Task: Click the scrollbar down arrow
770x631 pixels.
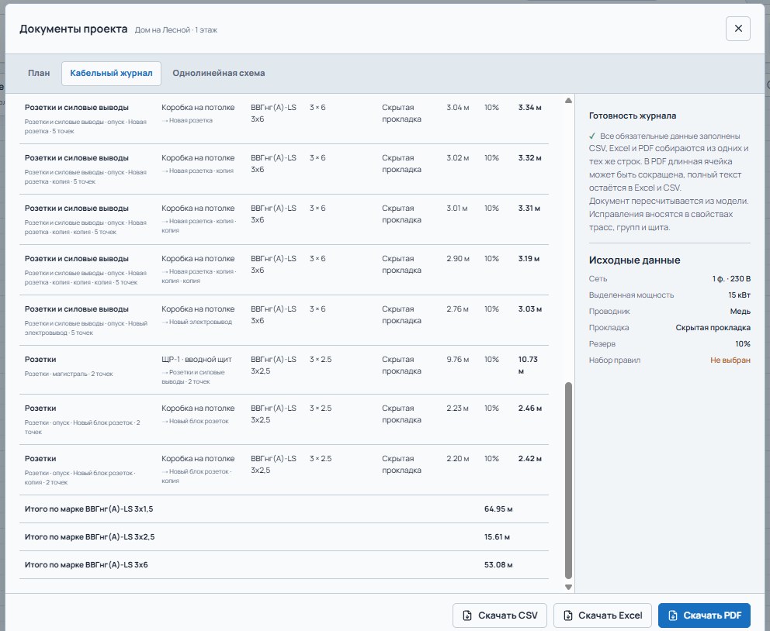Action: coord(568,587)
